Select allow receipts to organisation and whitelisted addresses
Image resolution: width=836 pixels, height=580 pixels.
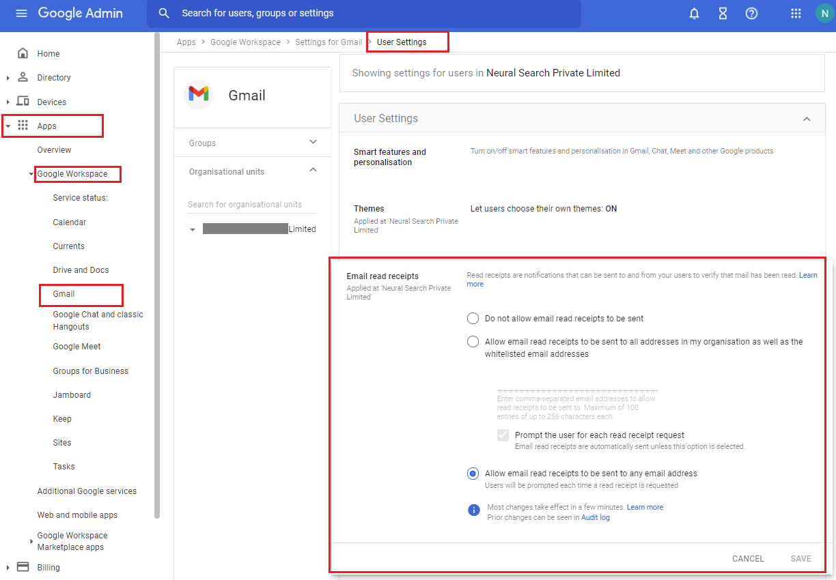point(473,342)
